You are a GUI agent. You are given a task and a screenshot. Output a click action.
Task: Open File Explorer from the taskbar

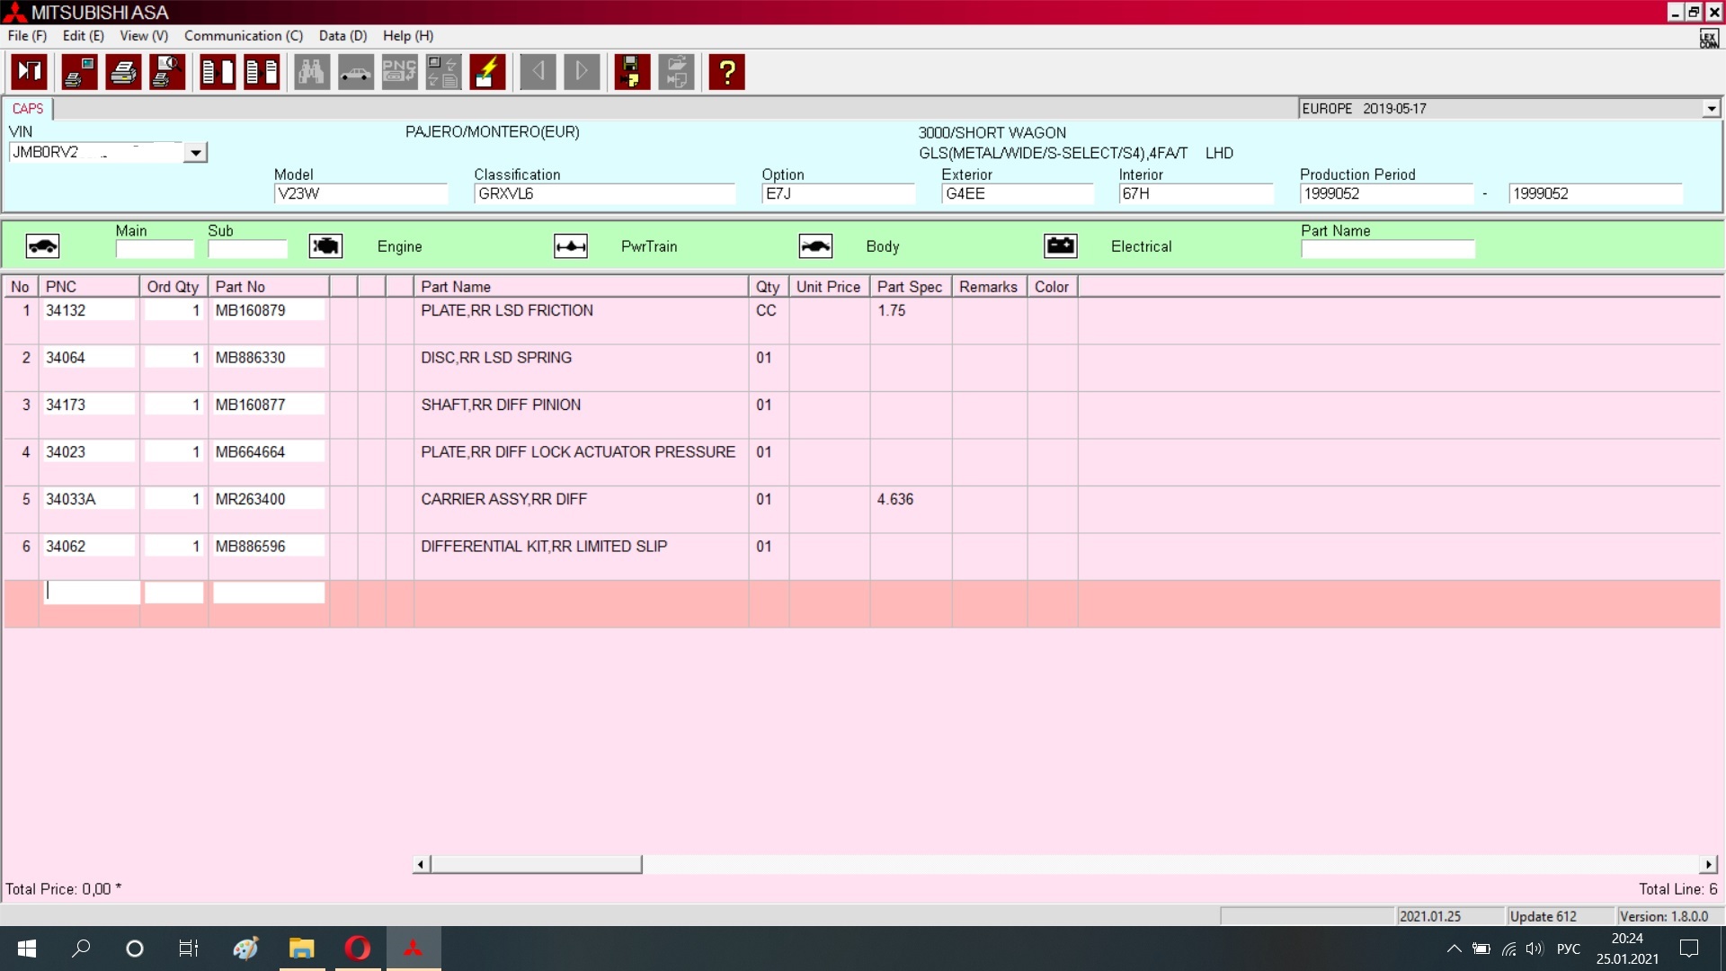point(301,949)
